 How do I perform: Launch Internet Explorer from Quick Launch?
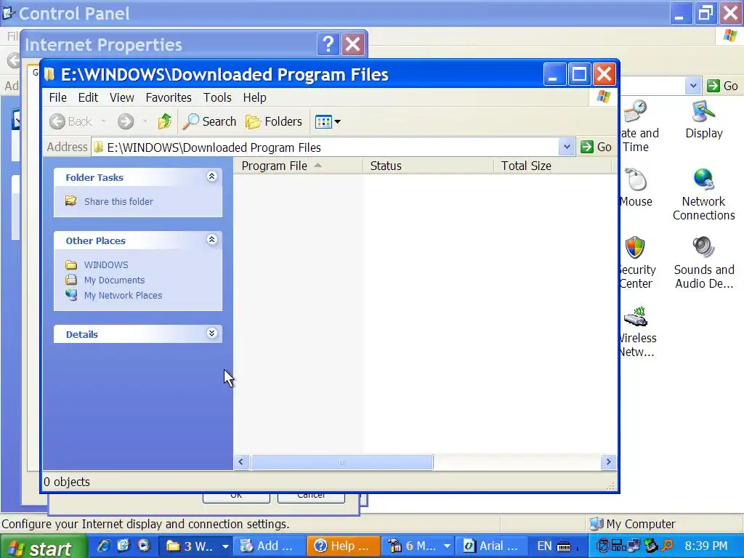pos(104,546)
